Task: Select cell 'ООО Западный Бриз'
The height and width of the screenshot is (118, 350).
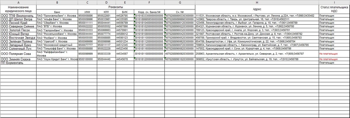Action: coord(18,45)
